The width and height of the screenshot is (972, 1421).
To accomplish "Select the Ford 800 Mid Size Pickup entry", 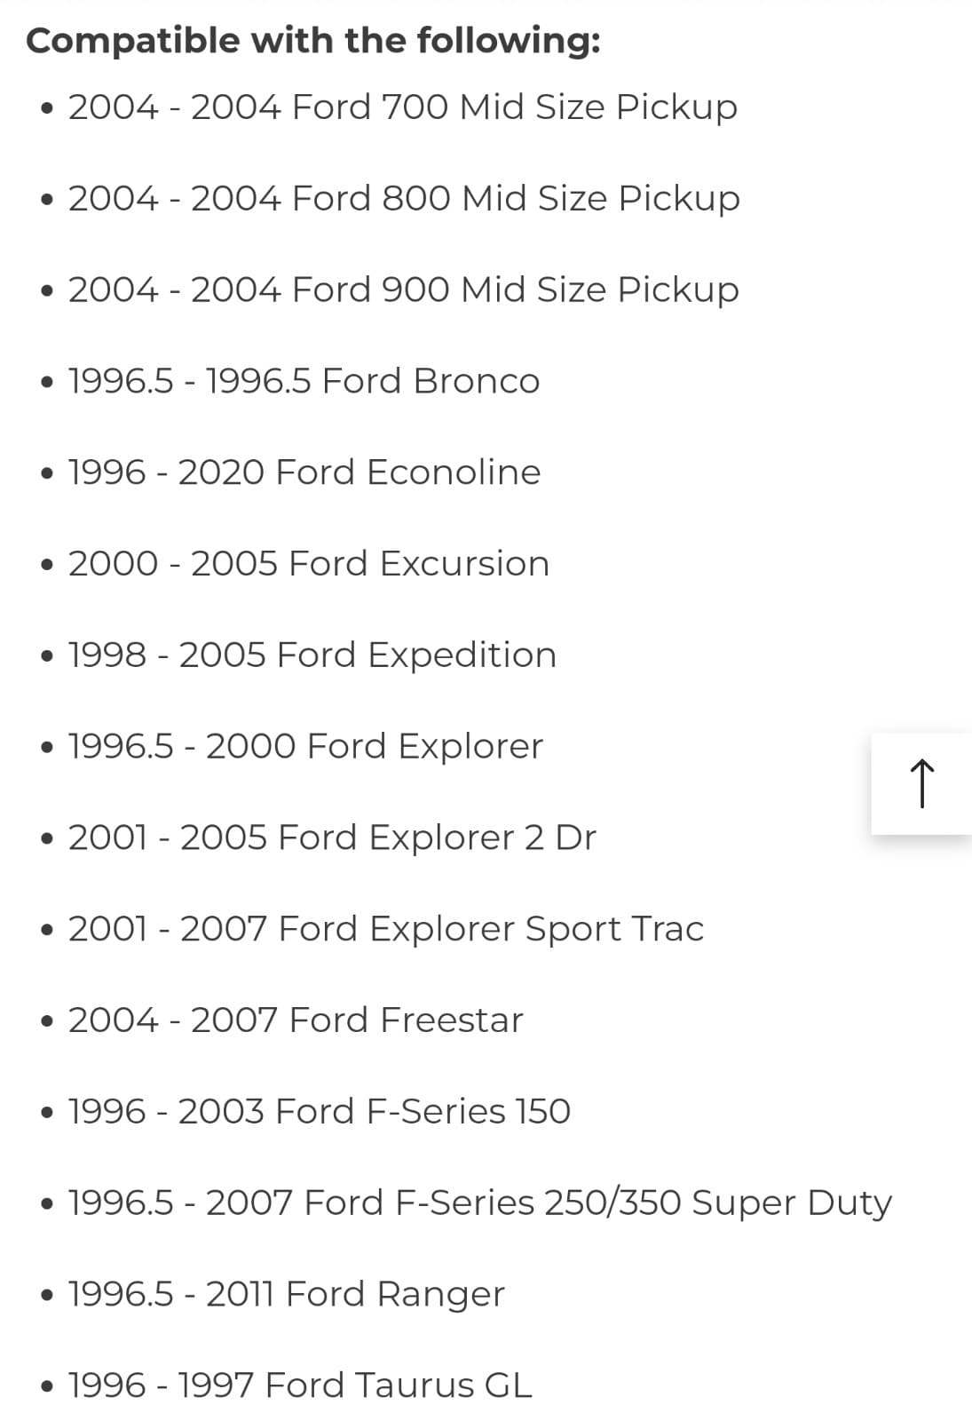I will (x=403, y=198).
